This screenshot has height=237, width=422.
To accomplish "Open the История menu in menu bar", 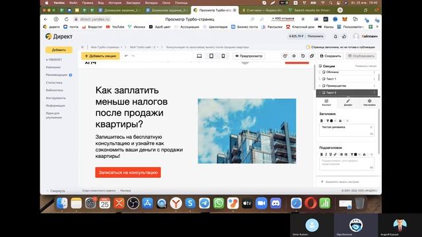I will tap(115, 3).
